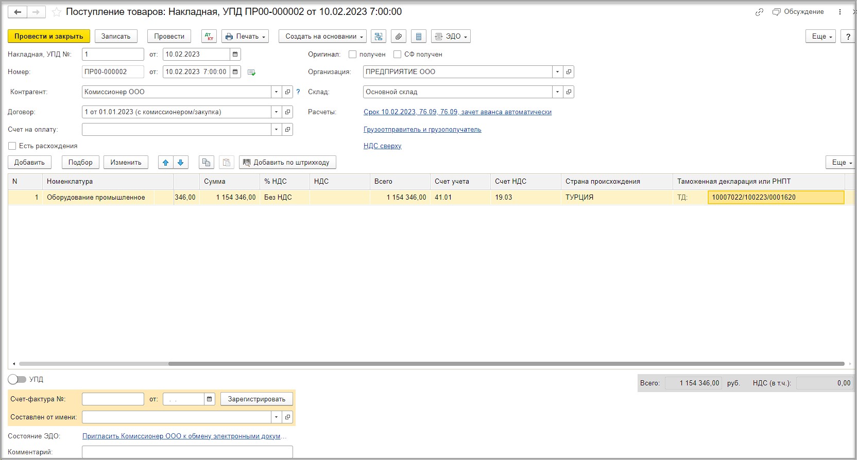Viewport: 857px width, 460px height.
Task: Expand Договор dropdown arrow
Action: [x=277, y=112]
